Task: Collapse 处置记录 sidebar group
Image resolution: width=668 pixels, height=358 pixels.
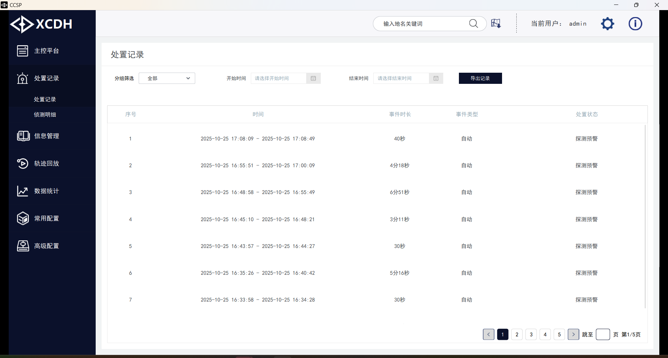Action: [46, 78]
